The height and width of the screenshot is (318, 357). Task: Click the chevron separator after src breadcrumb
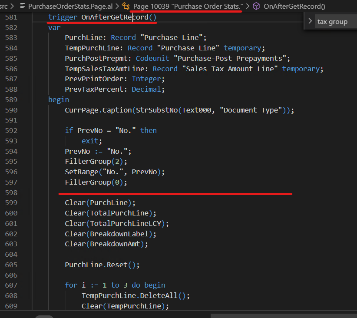13,6
